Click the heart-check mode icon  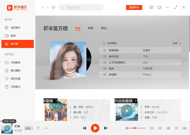tap(176, 128)
